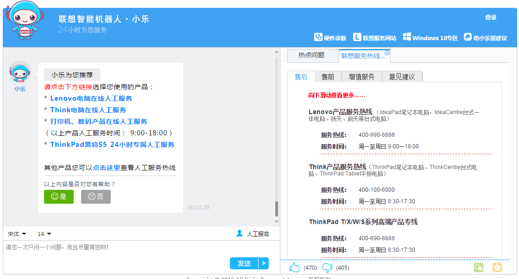The width and height of the screenshot is (519, 279).
Task: Expand the send options arrow beside 发送
Action: pos(264,263)
